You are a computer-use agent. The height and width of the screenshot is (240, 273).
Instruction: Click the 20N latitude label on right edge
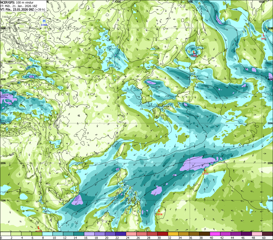point(270,163)
